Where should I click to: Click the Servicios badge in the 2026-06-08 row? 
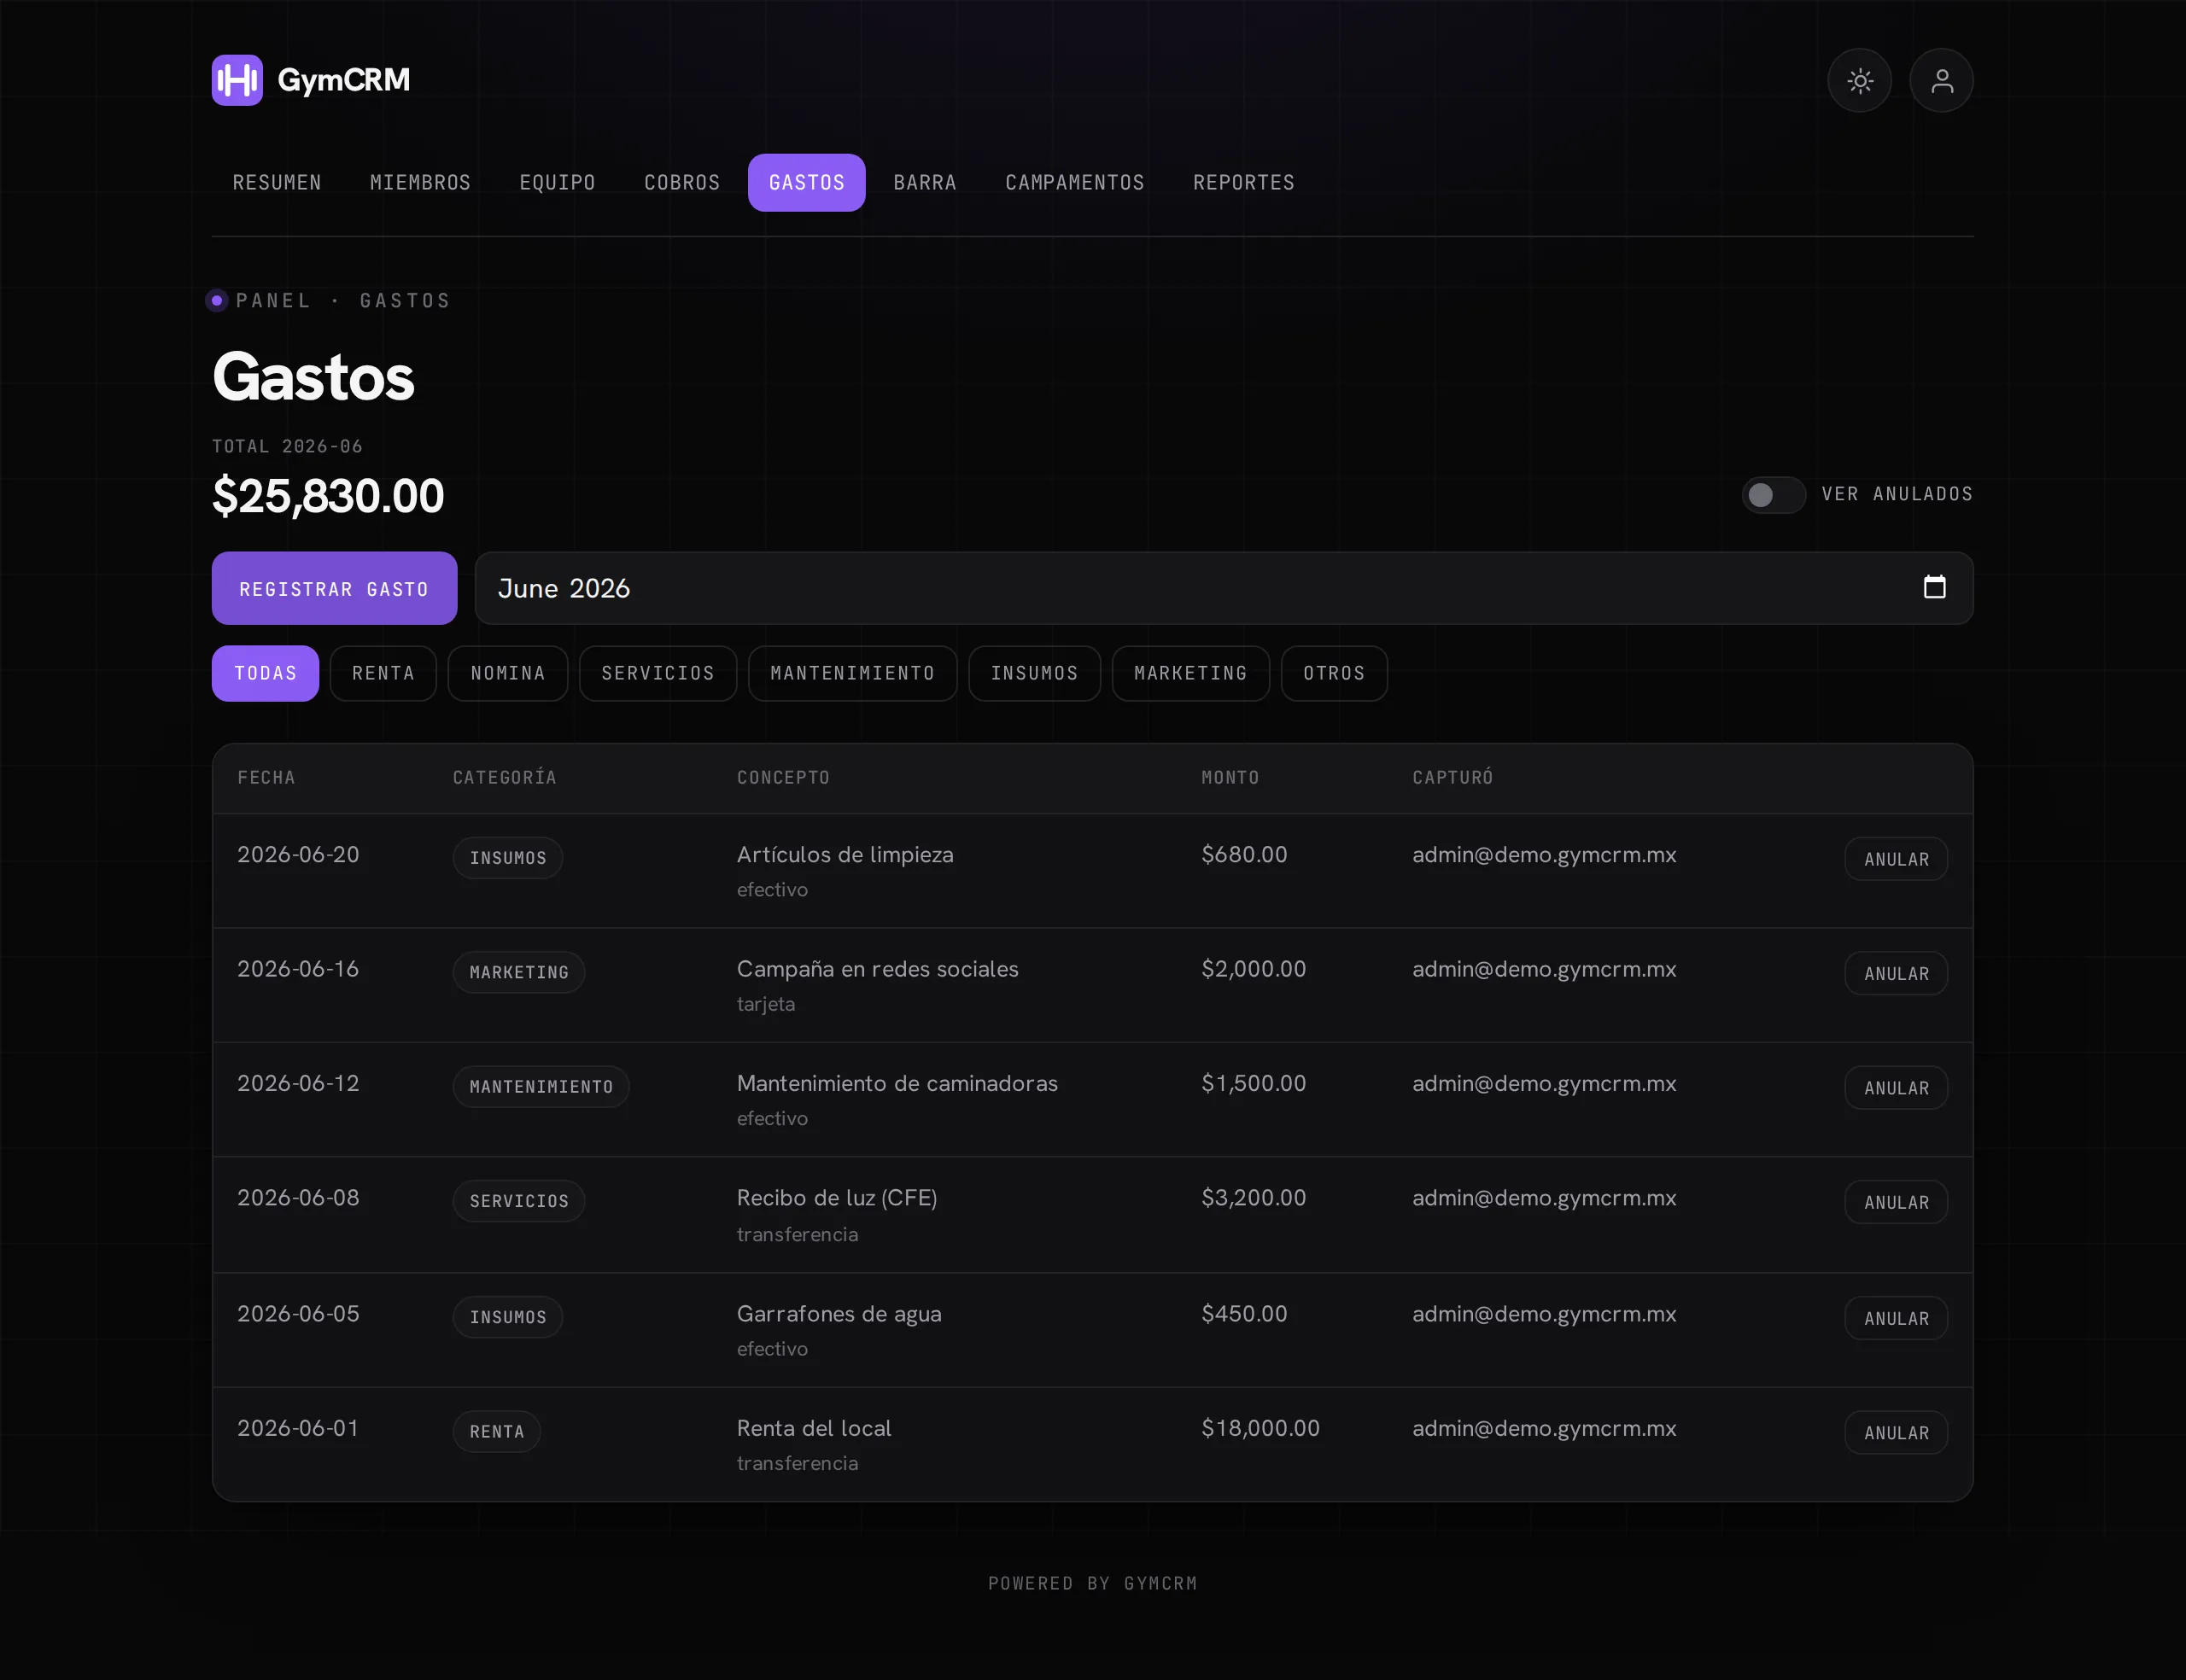point(519,1201)
